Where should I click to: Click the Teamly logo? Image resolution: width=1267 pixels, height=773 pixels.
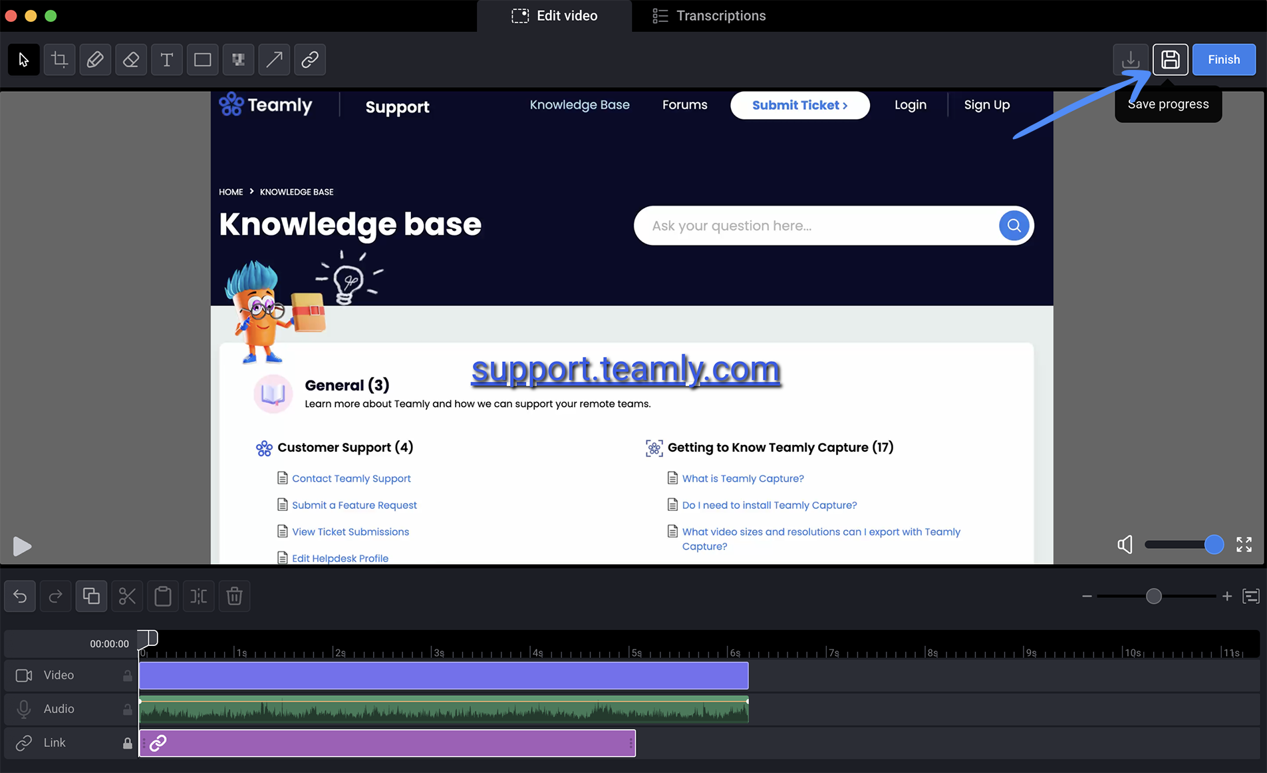coord(265,104)
